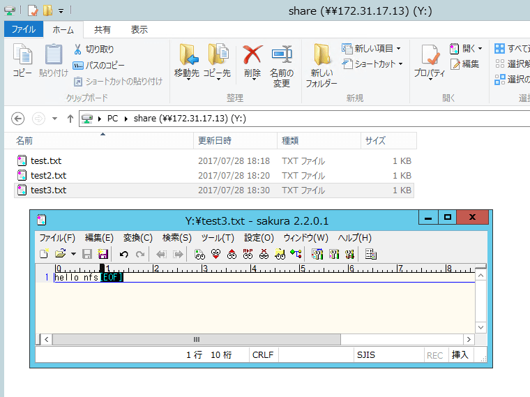The height and width of the screenshot is (397, 530).
Task: Open the コピー先 dropdown in ribbon
Action: click(x=218, y=61)
